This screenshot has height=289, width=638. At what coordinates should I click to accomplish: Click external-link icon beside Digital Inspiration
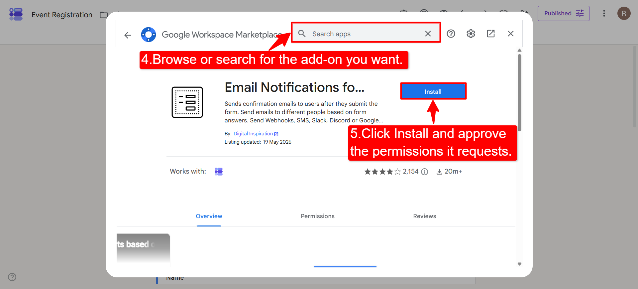276,134
